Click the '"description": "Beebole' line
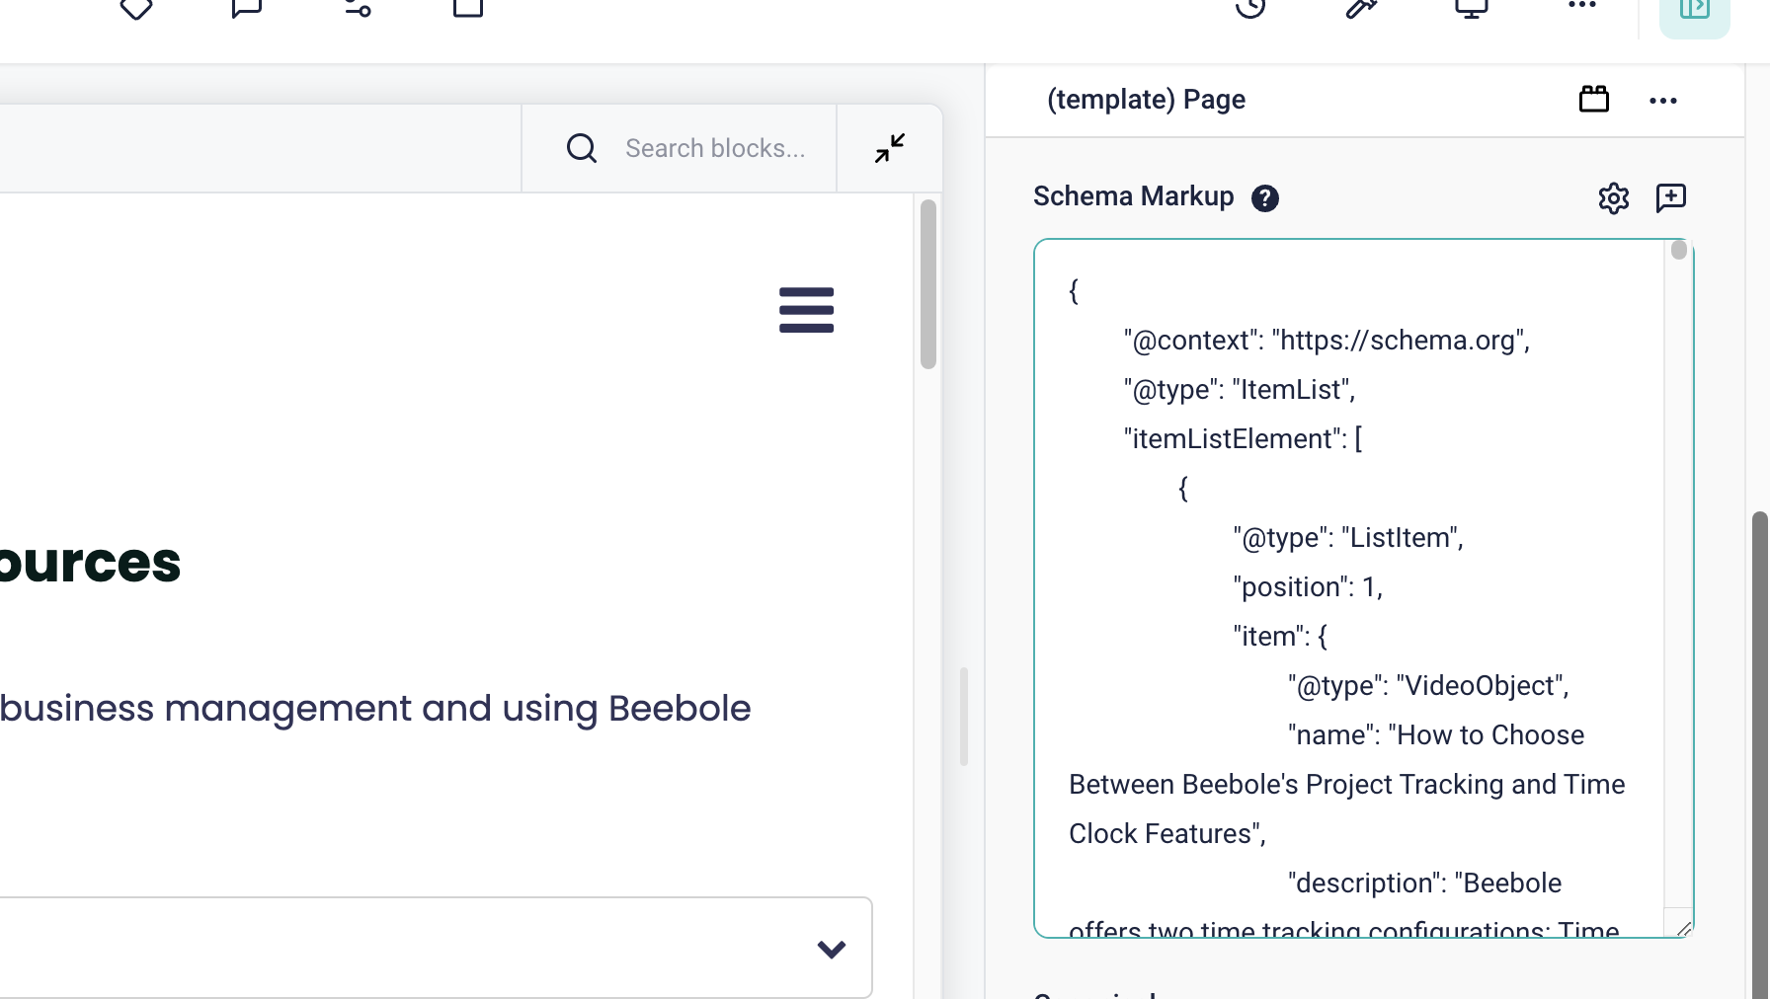This screenshot has height=999, width=1770. click(1424, 884)
